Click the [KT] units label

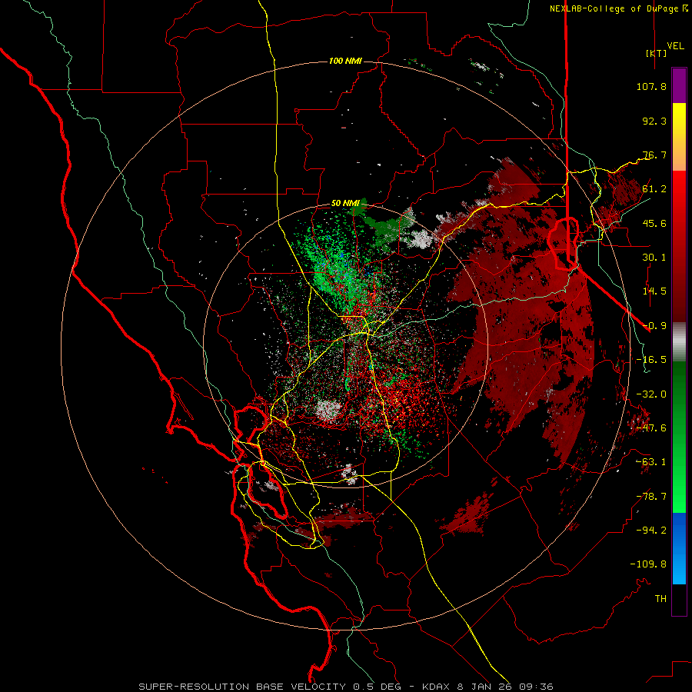coord(657,53)
